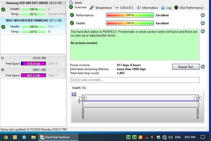Click the blue health line in graph
Image resolution: width=211 pixels, height=141 pixels.
click(140, 101)
